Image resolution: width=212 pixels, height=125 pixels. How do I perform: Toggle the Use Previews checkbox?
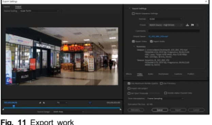coord(161,83)
